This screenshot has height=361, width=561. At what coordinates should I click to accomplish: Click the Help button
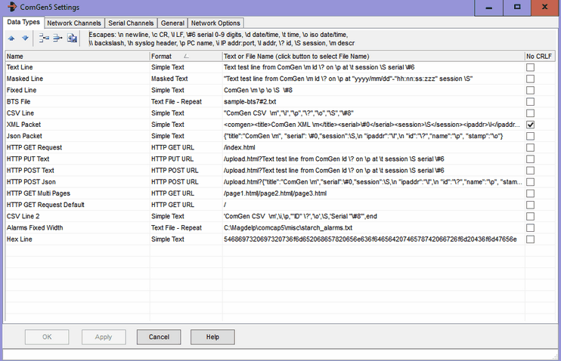(212, 337)
